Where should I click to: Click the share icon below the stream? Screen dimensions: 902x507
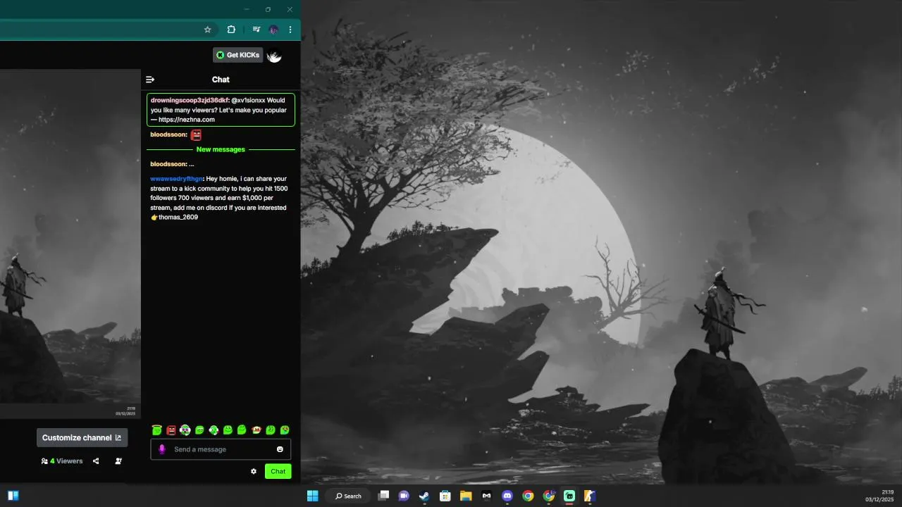(x=96, y=461)
